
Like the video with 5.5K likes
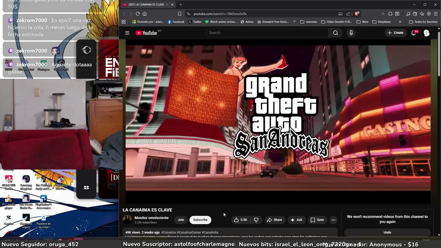coord(241,220)
